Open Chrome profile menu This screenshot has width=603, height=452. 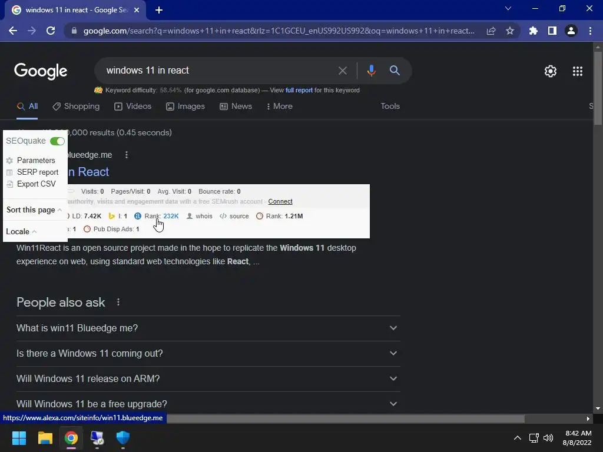[571, 31]
